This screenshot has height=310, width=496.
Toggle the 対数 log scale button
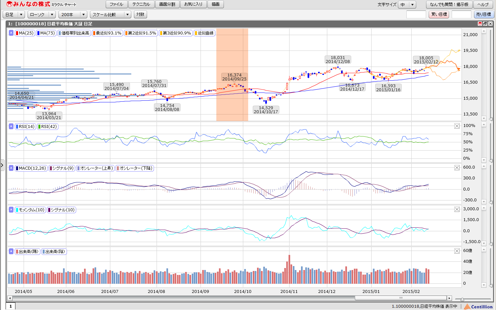140,14
